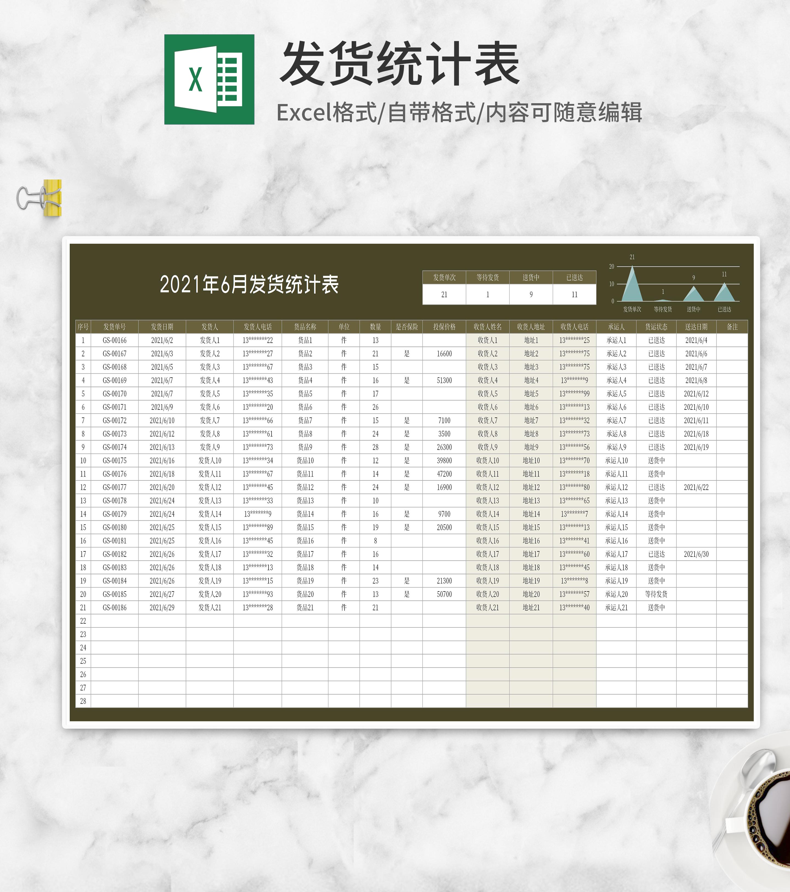
Task: Click the 等待发货 chart axis label
Action: (x=663, y=309)
